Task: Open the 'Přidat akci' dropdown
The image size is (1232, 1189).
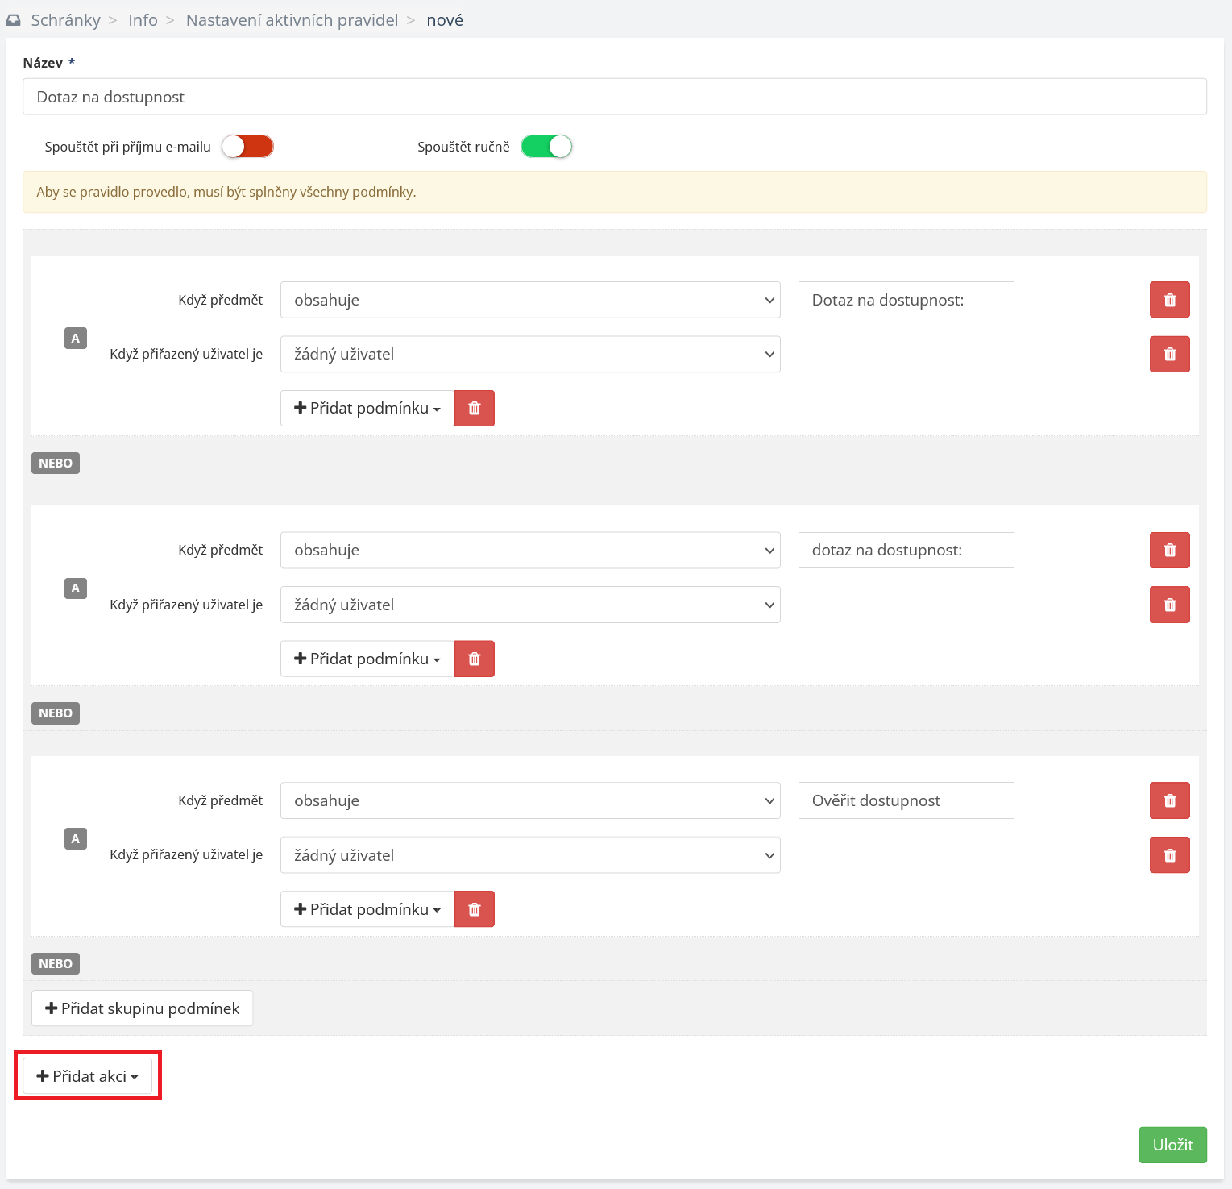Action: [87, 1076]
